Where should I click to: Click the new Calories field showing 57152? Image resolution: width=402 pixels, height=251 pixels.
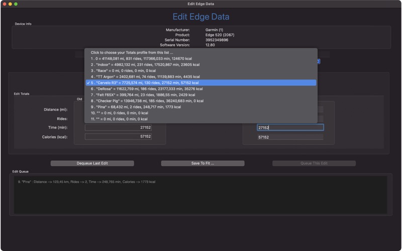coord(290,137)
